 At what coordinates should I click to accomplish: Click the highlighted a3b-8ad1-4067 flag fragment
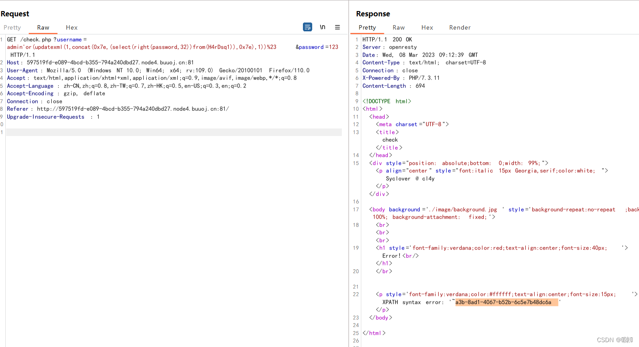(507, 302)
